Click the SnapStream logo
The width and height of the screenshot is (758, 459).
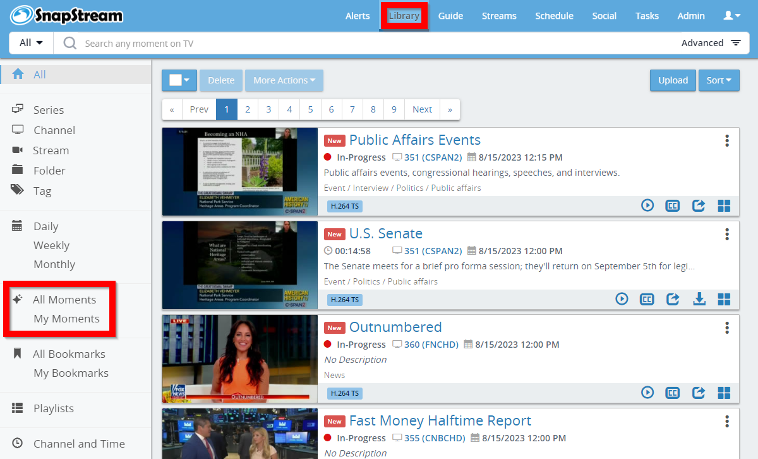(x=66, y=15)
